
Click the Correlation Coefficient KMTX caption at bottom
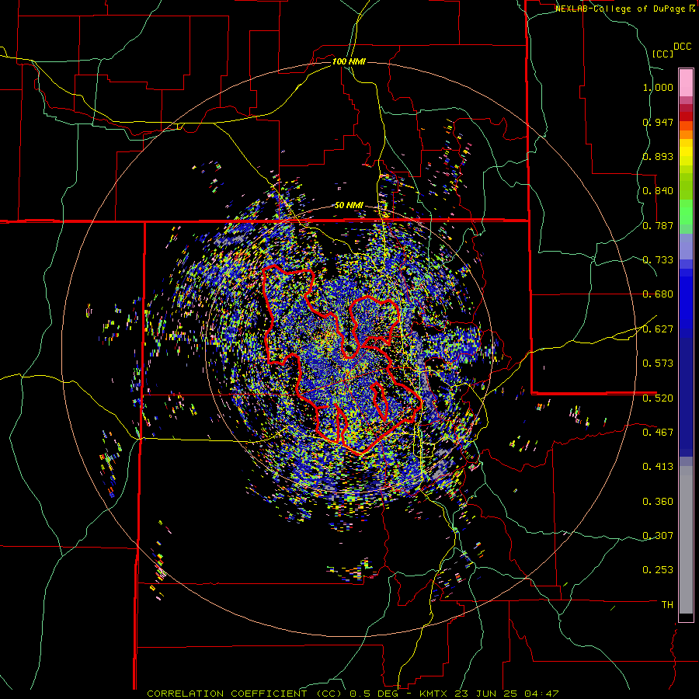pos(353,694)
